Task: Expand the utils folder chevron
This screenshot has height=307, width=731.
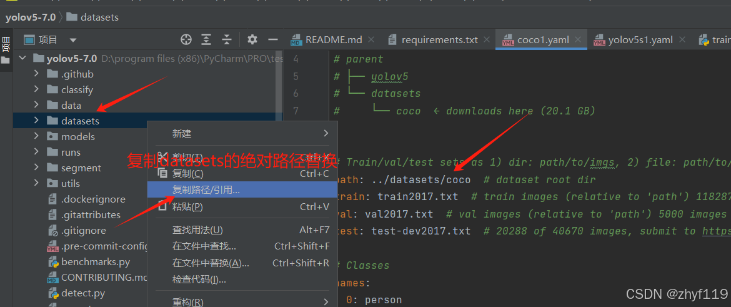Action: point(36,183)
